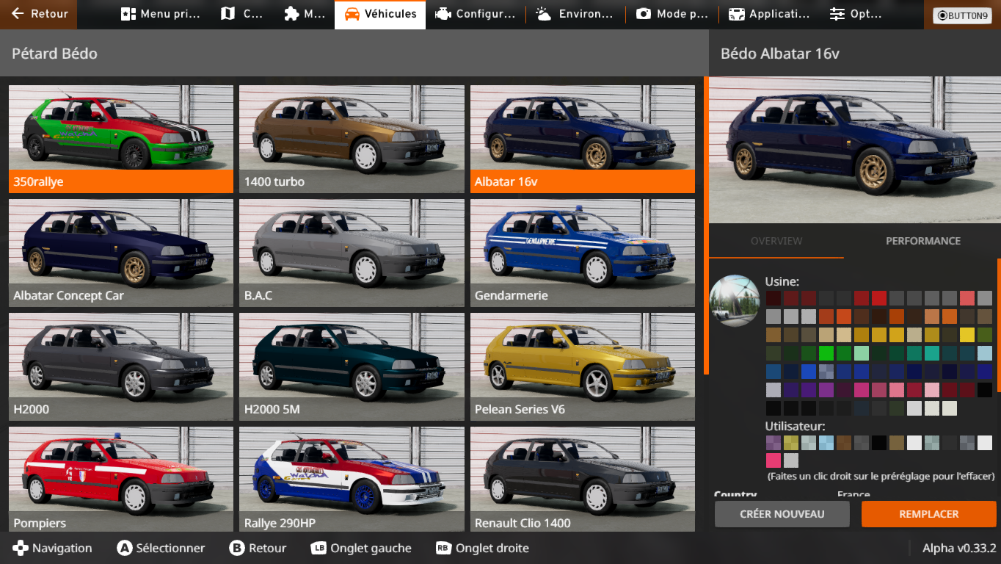Select the Albatar 16v card
The height and width of the screenshot is (564, 1001).
click(583, 139)
